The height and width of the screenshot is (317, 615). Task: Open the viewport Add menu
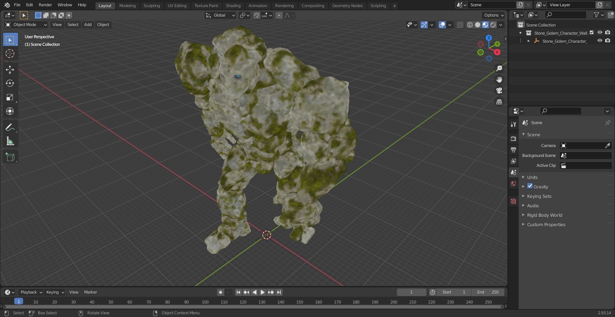[x=88, y=25]
